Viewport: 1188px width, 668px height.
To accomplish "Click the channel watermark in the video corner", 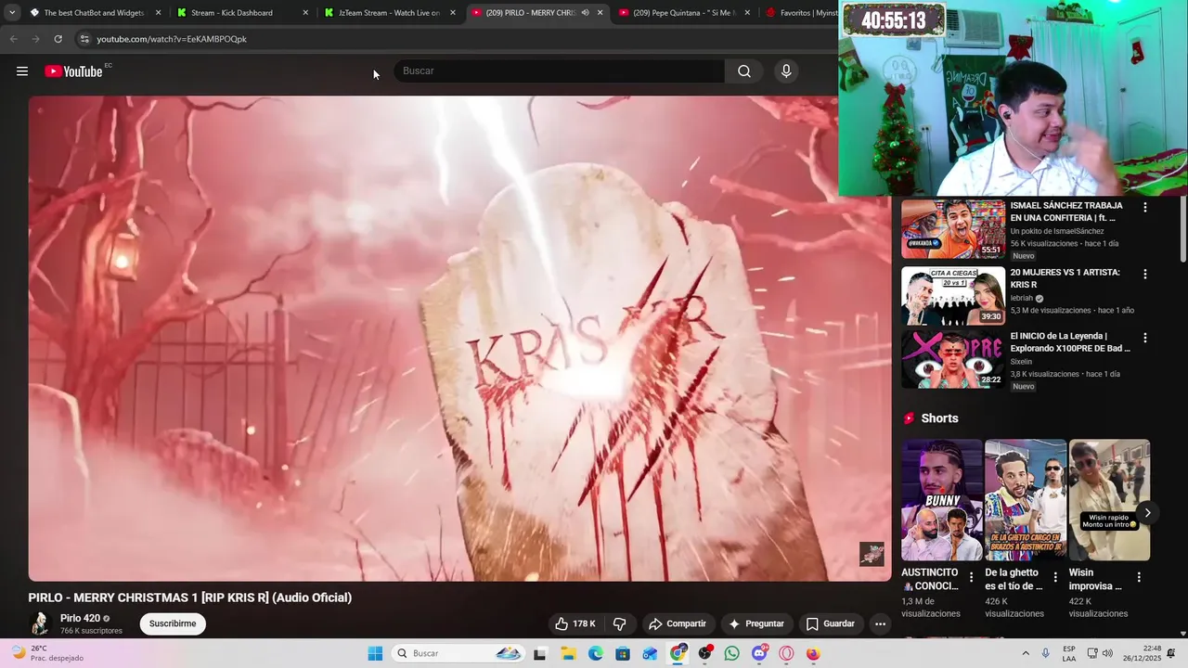I will [x=872, y=554].
